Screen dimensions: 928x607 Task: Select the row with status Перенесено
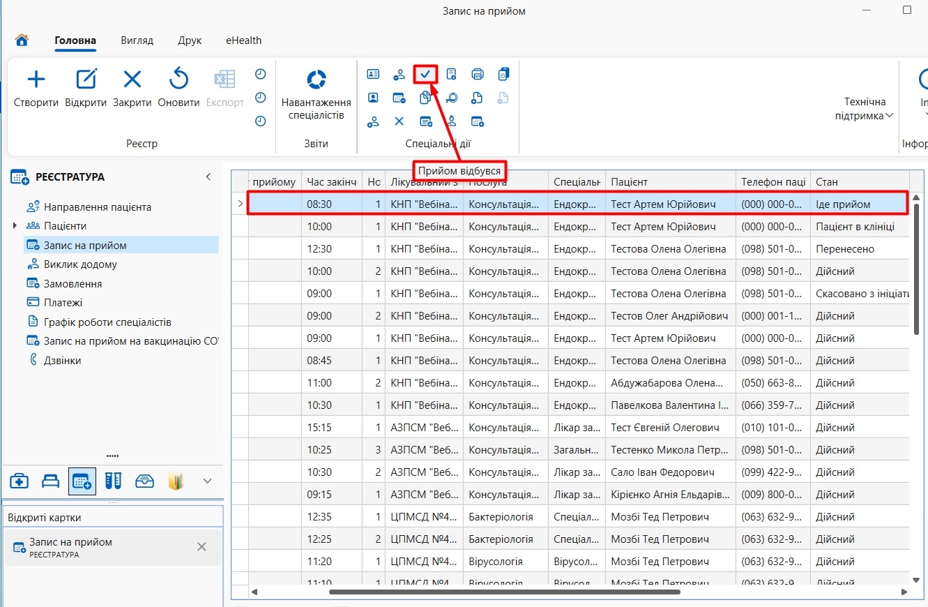point(572,249)
